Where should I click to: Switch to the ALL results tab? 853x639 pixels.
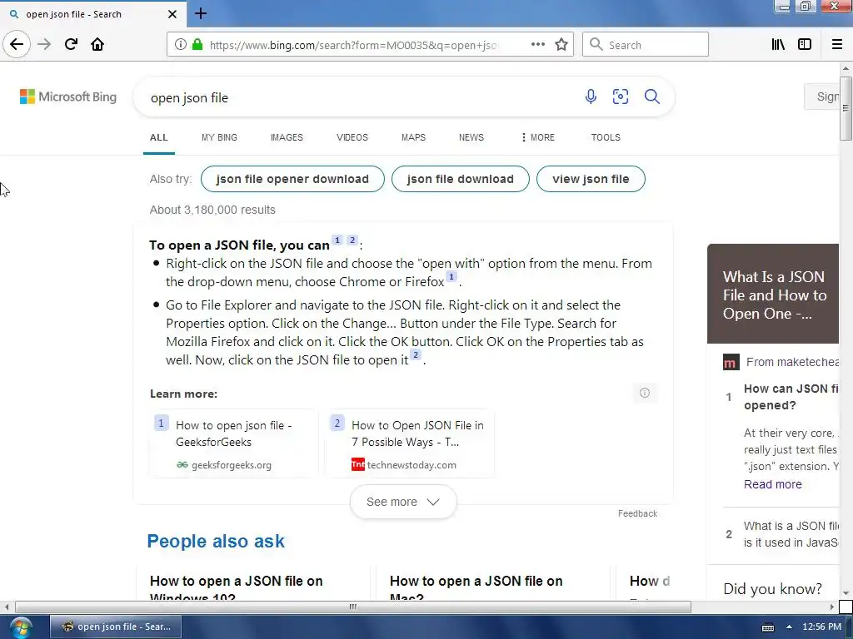click(159, 137)
